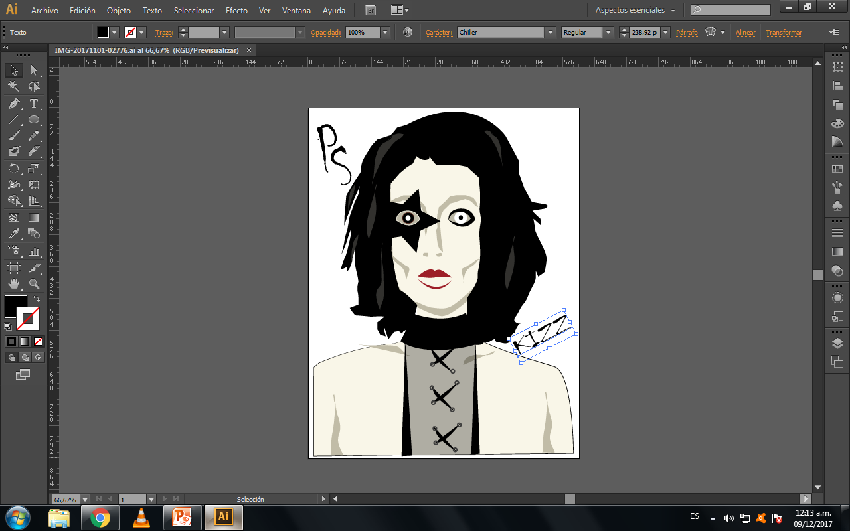This screenshot has width=850, height=531.
Task: Open the Pathfinder panel icon
Action: click(837, 104)
